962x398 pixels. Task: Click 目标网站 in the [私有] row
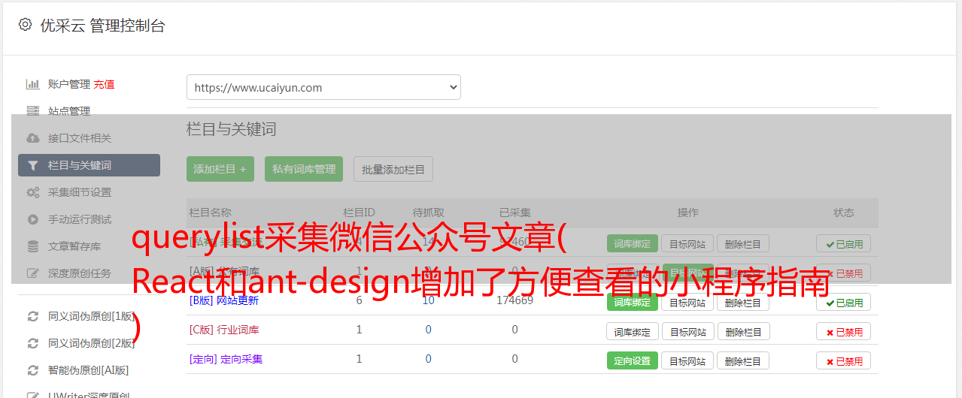point(687,243)
